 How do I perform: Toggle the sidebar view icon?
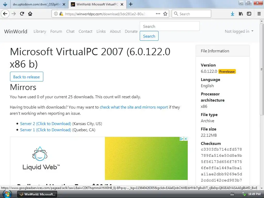(x=249, y=14)
